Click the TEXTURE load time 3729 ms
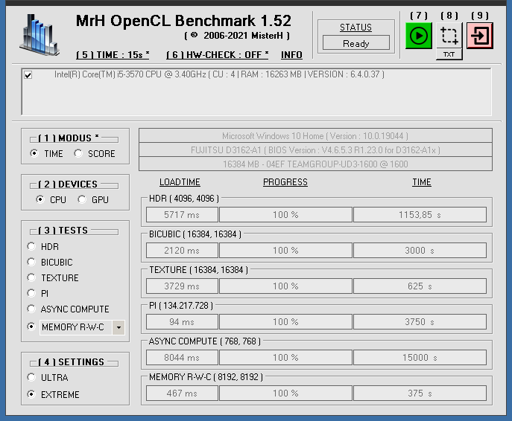 click(182, 286)
